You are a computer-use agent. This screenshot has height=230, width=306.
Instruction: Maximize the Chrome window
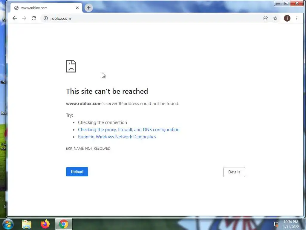286,3
